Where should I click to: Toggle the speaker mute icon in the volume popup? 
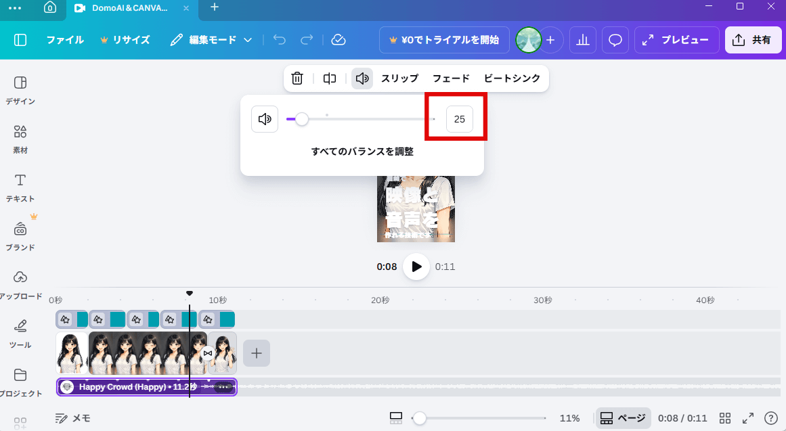265,119
